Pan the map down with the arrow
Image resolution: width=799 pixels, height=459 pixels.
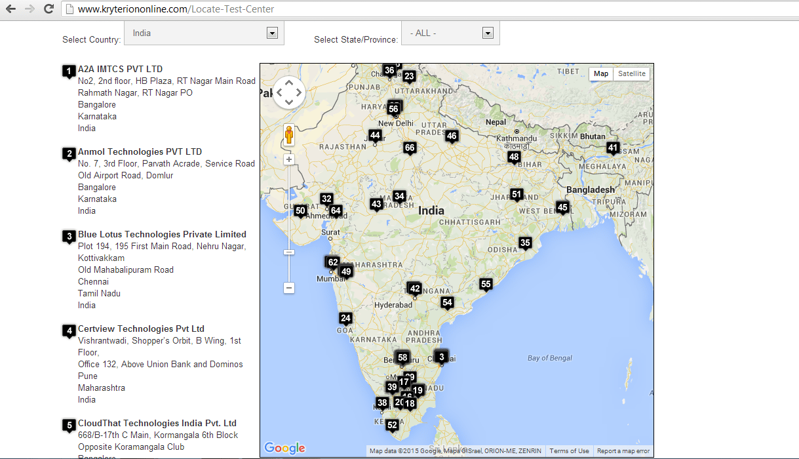289,102
